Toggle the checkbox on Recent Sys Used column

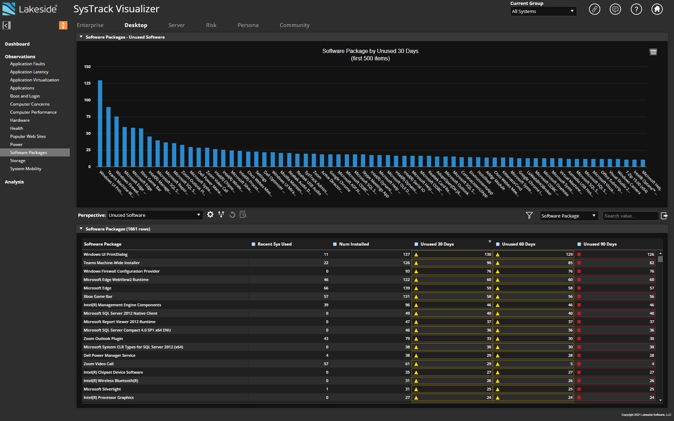[x=253, y=244]
